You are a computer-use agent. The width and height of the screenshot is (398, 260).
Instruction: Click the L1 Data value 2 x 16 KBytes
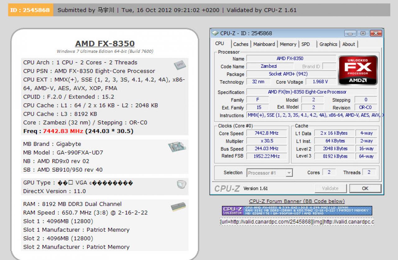pyautogui.click(x=334, y=133)
